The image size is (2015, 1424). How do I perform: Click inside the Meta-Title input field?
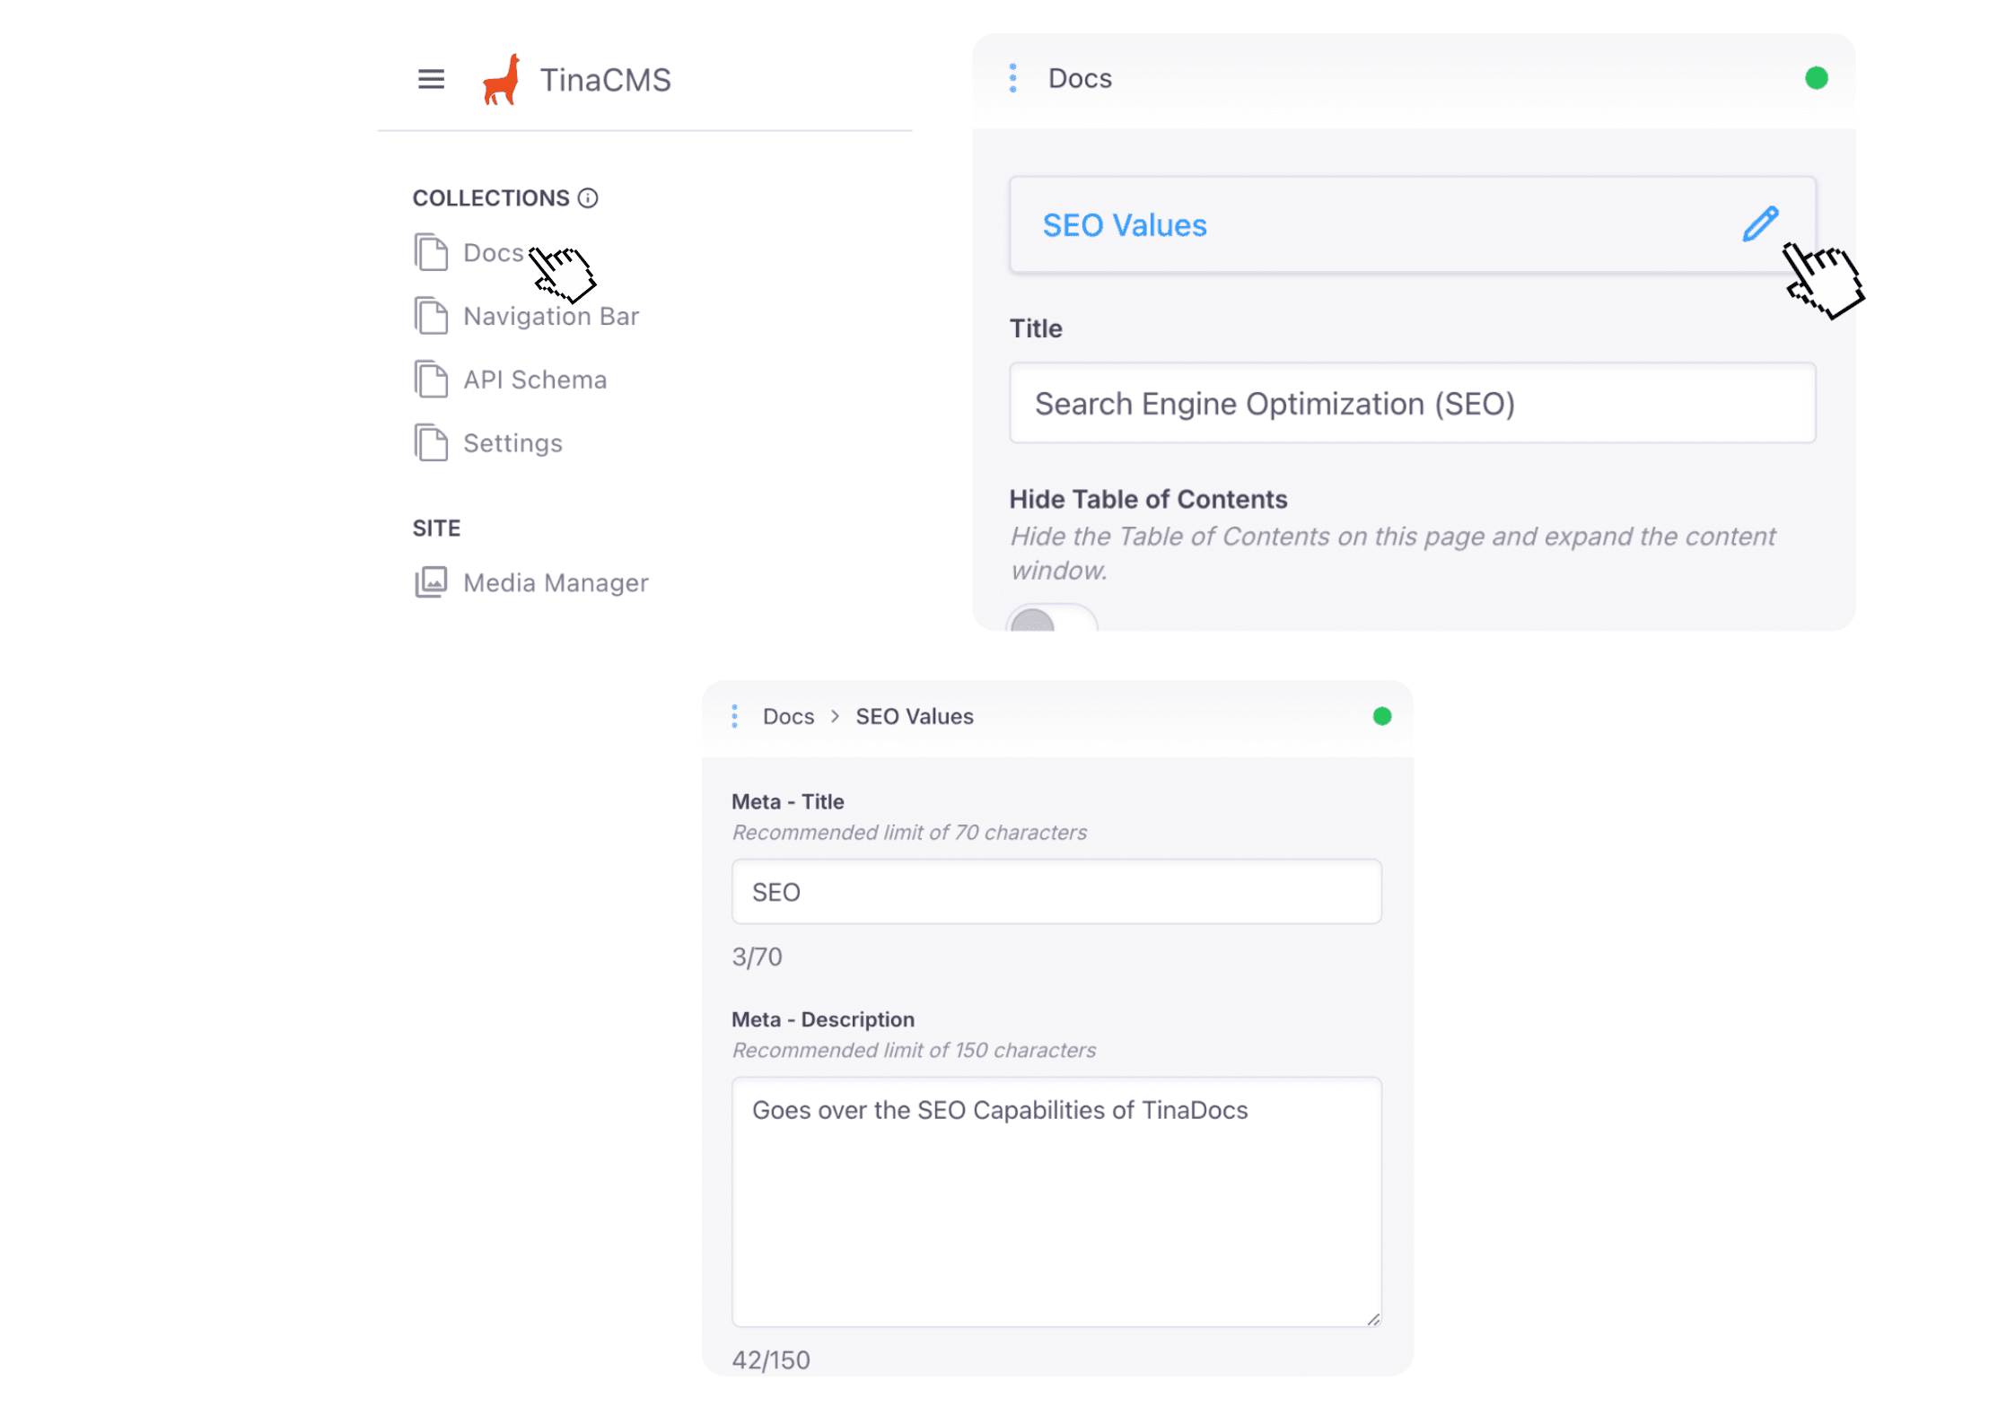1056,891
